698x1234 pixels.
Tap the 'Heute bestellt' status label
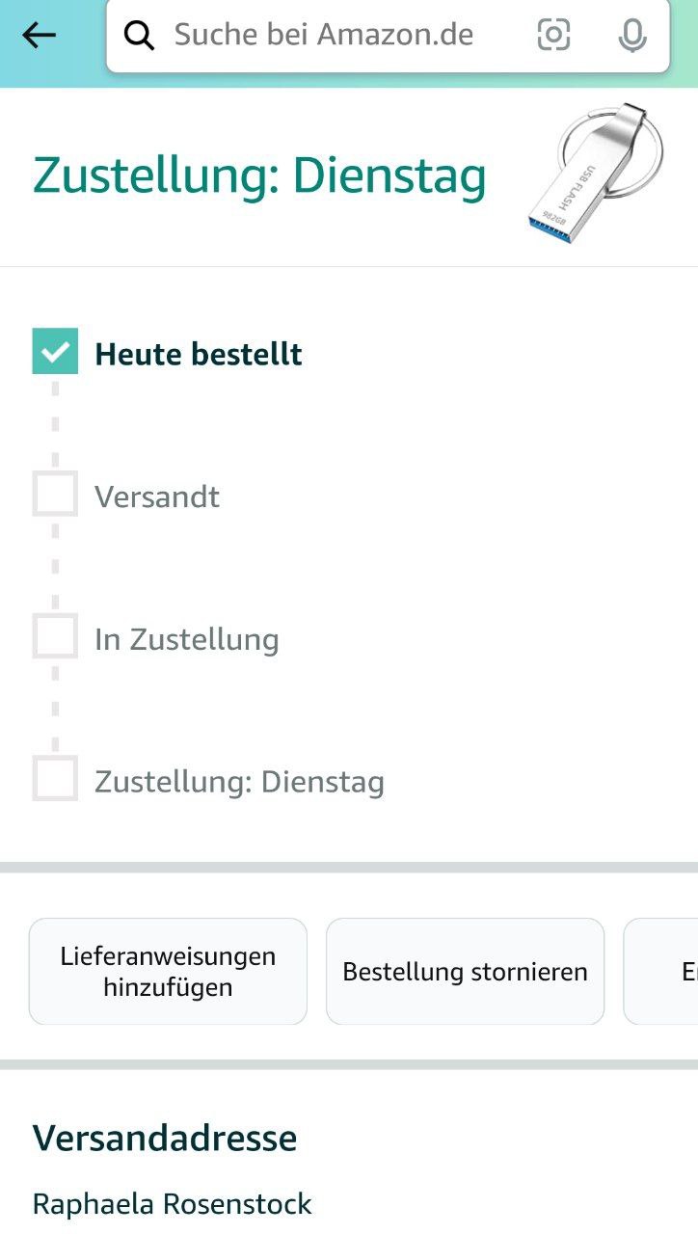pos(198,355)
